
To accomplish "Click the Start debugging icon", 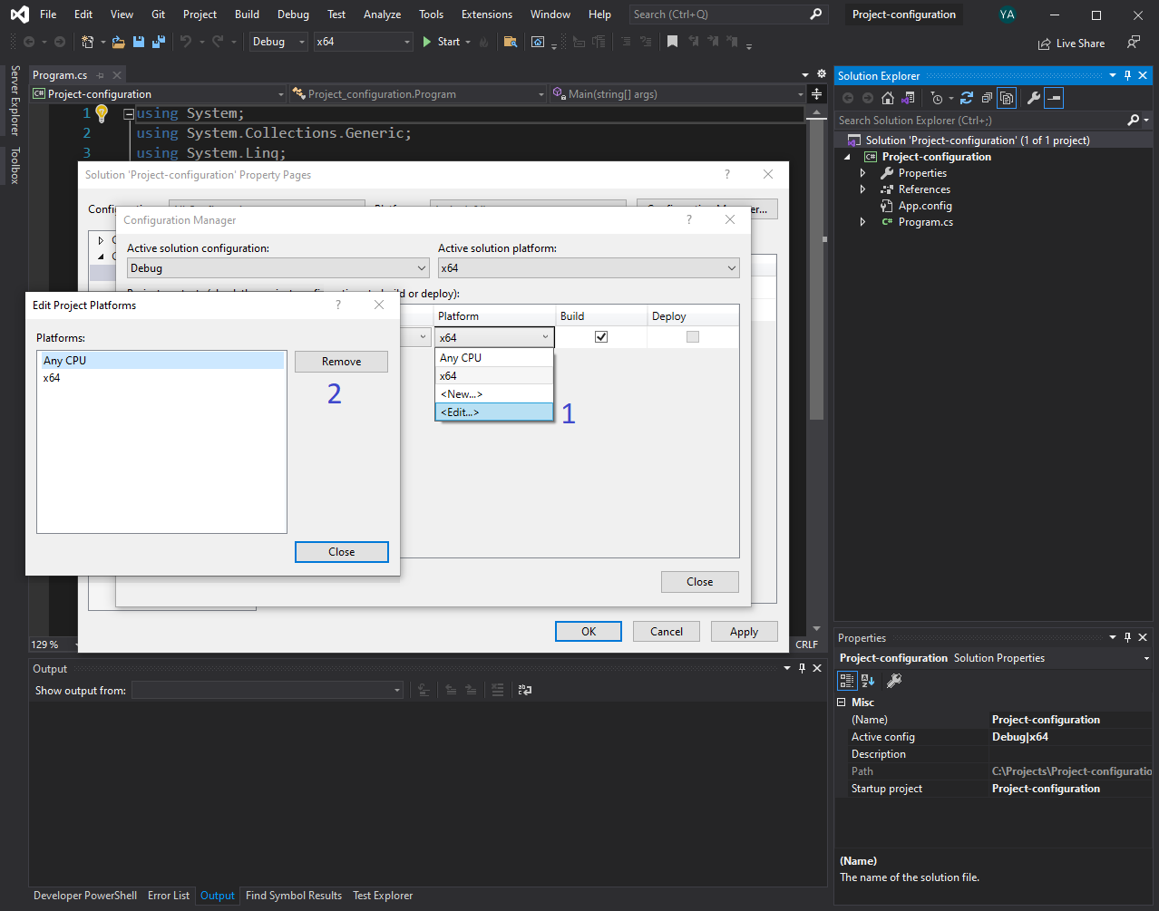I will [425, 42].
